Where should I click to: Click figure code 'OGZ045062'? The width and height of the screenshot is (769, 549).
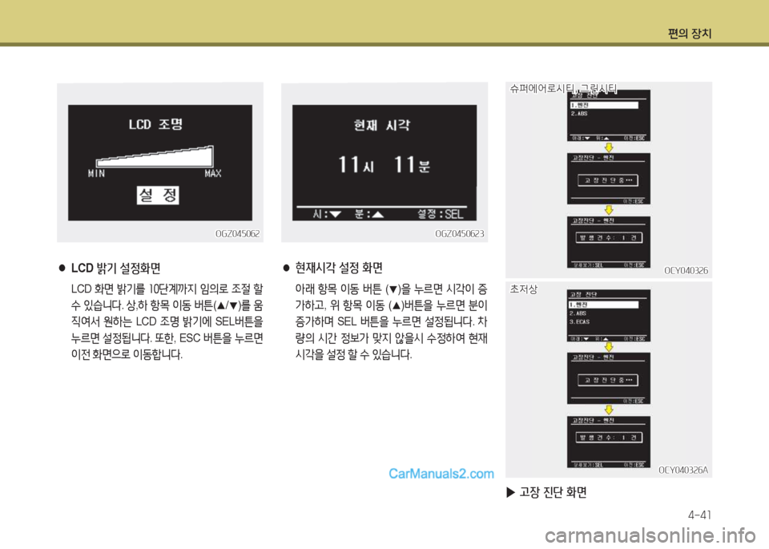click(238, 234)
